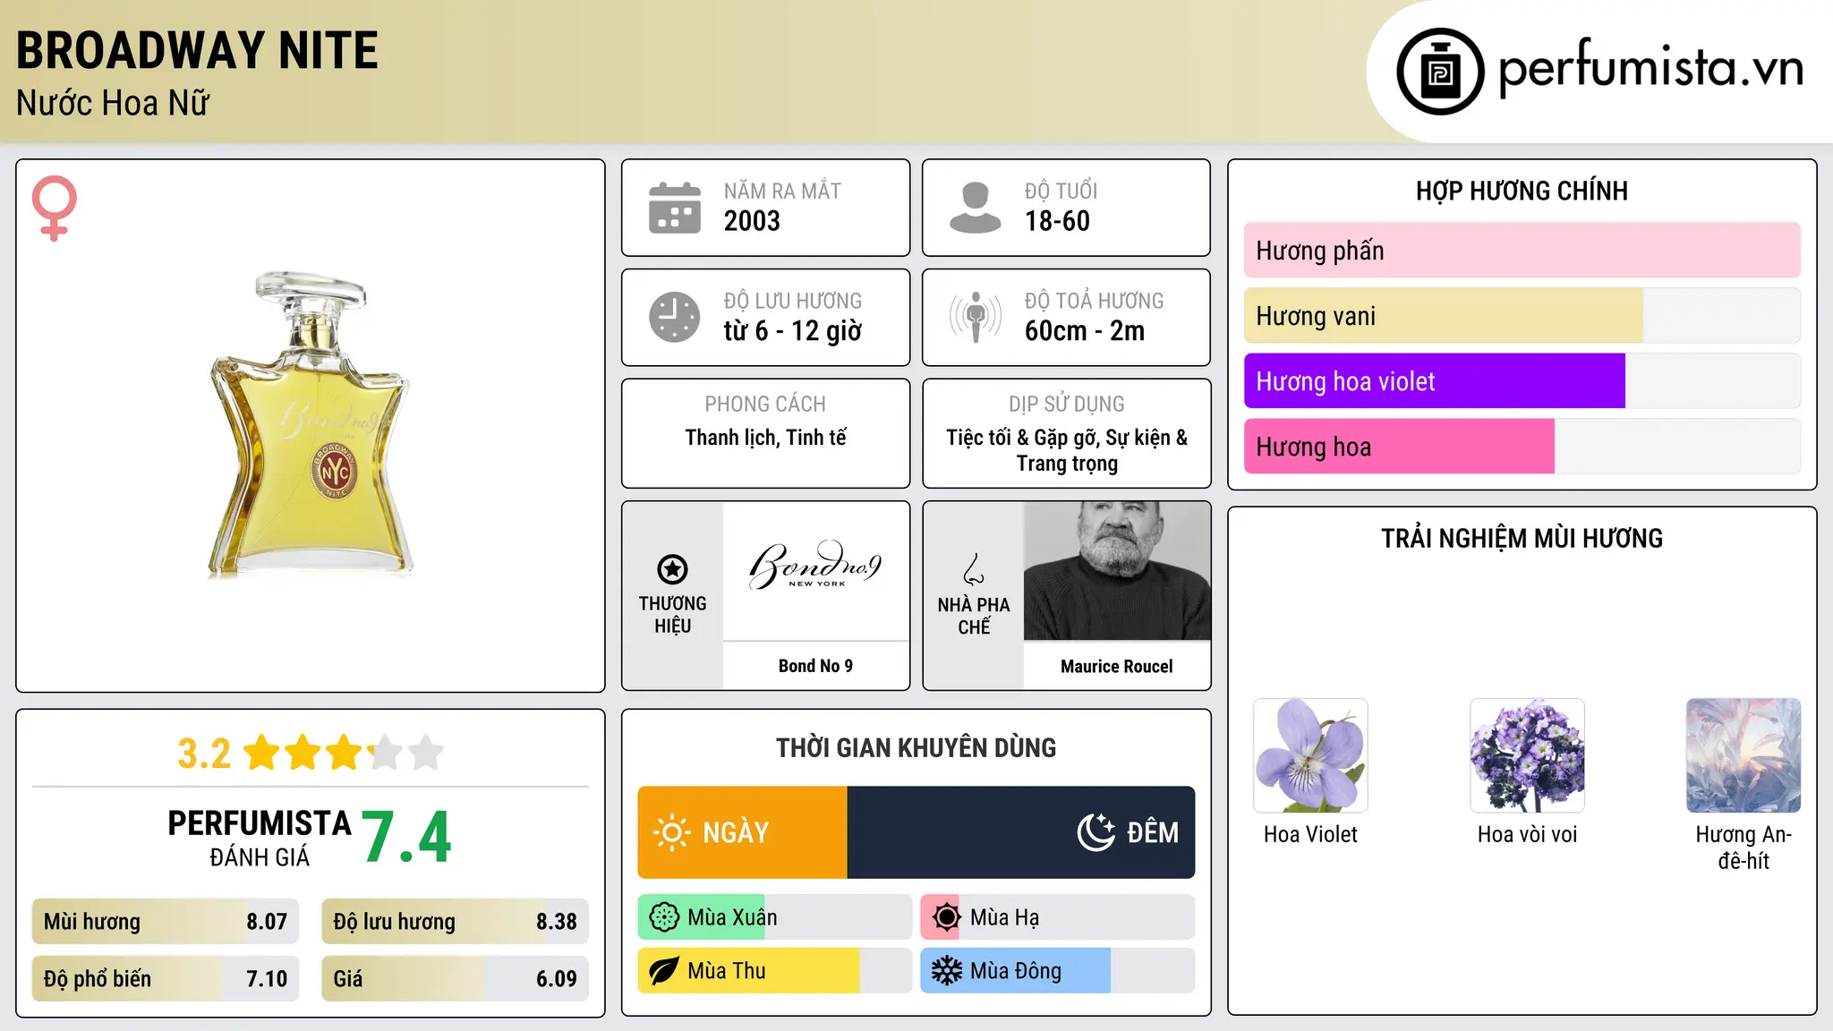Click the orange NGÀY daytime segment
Viewport: 1833px width, 1031px height.
click(742, 832)
